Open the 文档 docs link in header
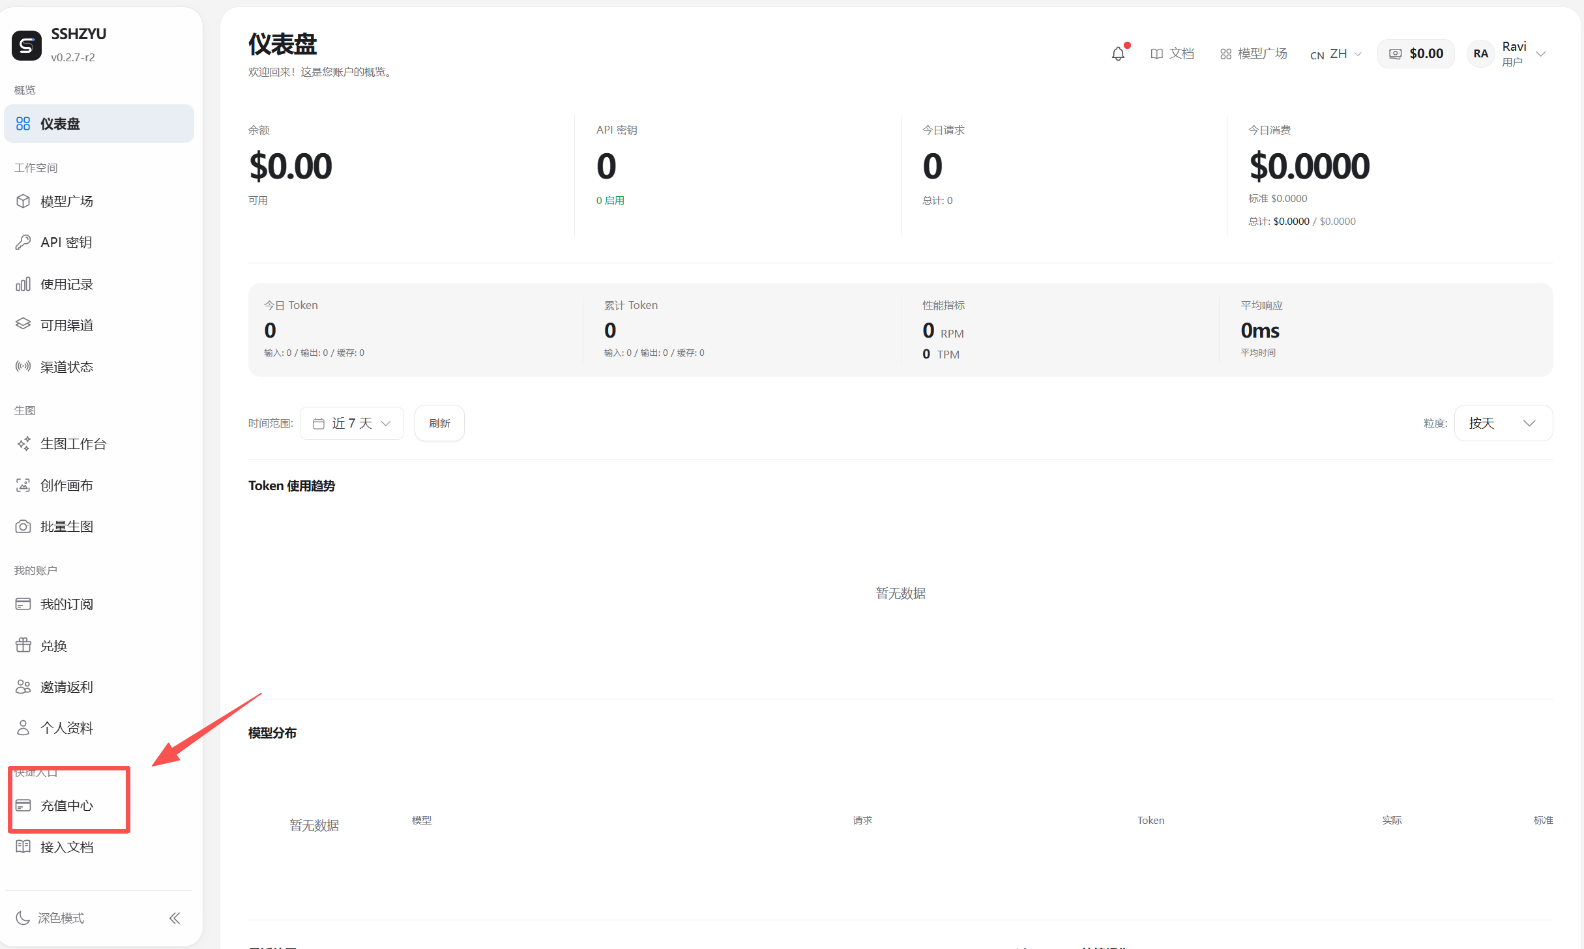 1172,53
